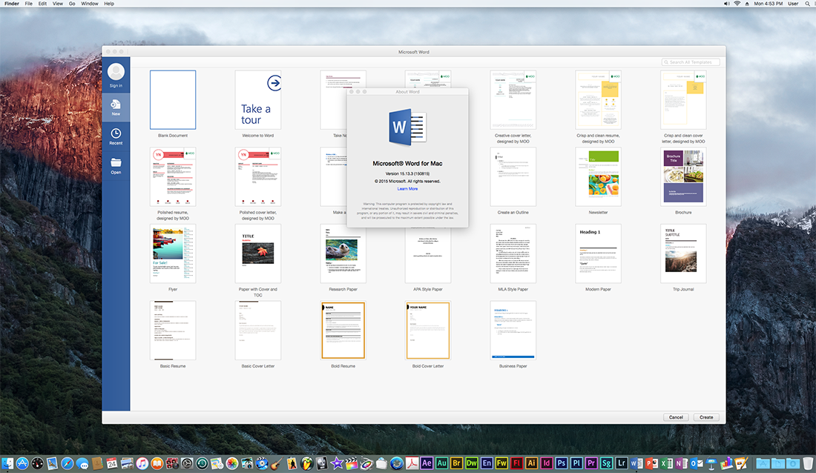Select the Polished cover letter template
816x473 pixels.
tap(257, 177)
